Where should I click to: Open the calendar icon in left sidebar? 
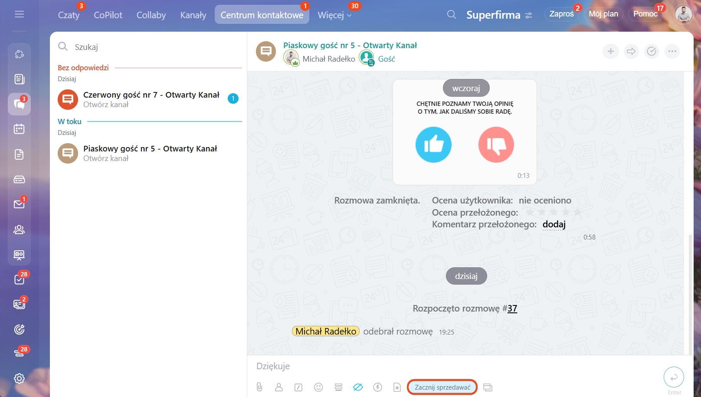19,129
